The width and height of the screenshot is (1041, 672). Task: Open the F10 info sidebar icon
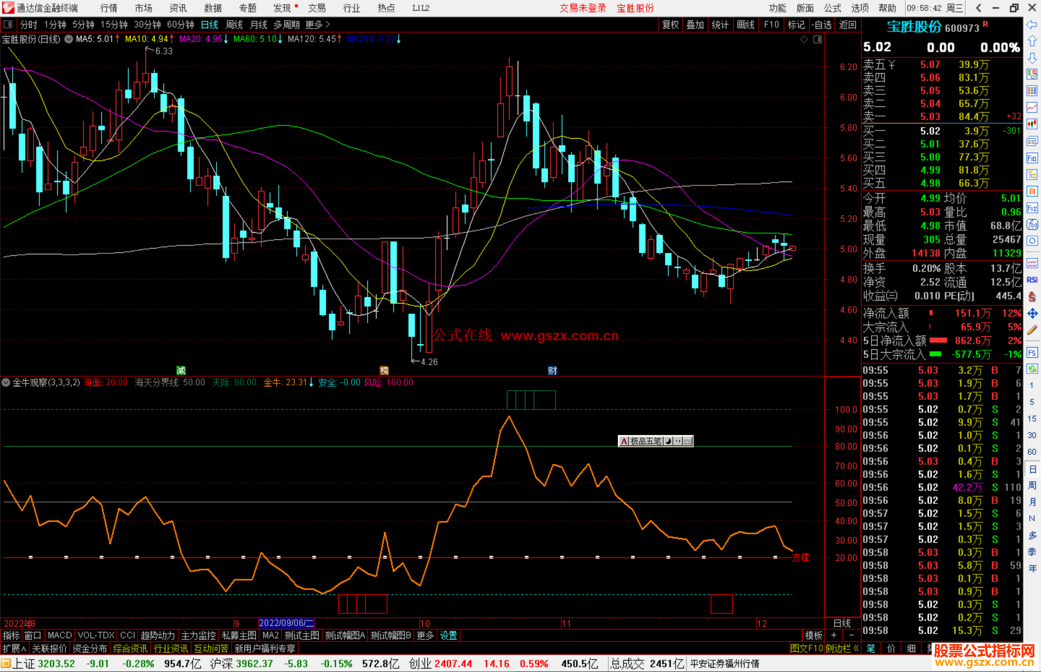(x=1032, y=158)
